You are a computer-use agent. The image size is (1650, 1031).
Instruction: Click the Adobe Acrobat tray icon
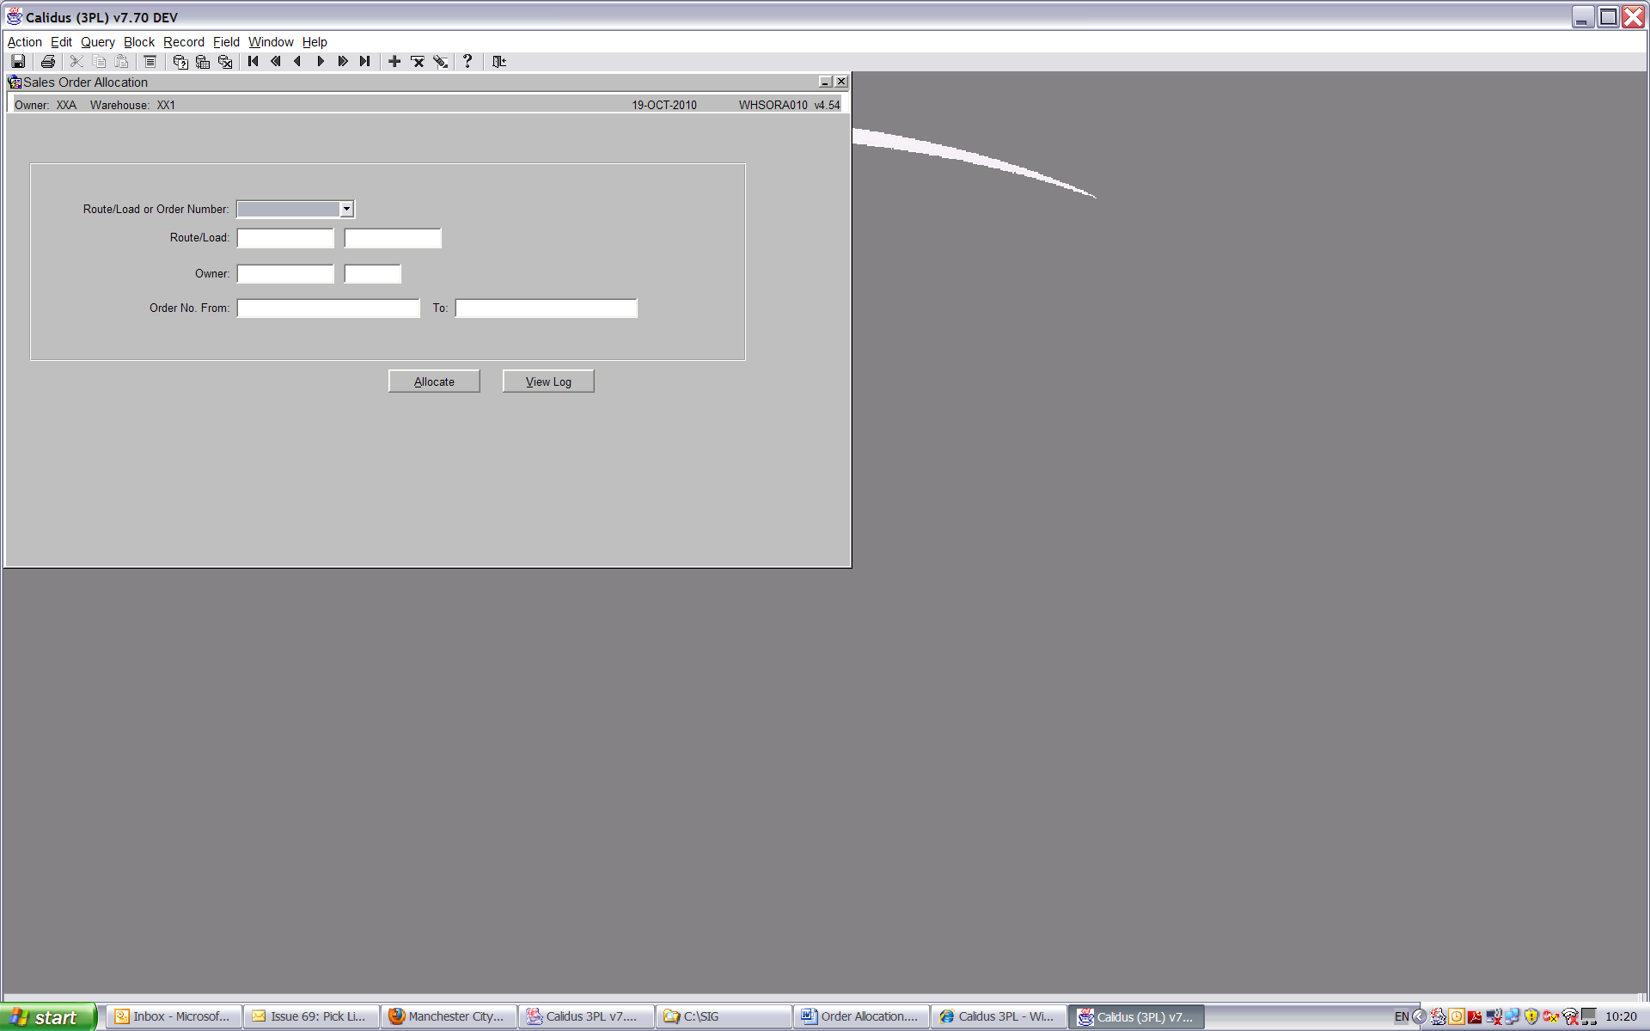click(1476, 1017)
